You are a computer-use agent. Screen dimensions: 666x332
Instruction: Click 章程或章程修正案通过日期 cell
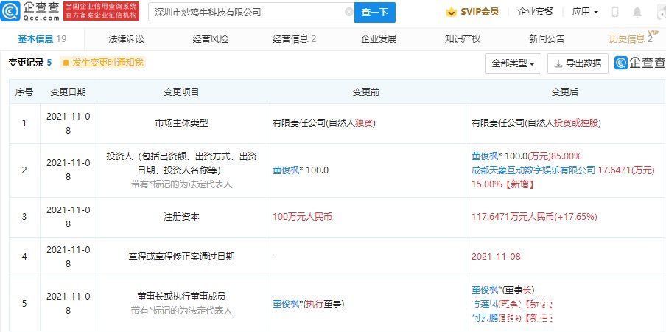[182, 257]
